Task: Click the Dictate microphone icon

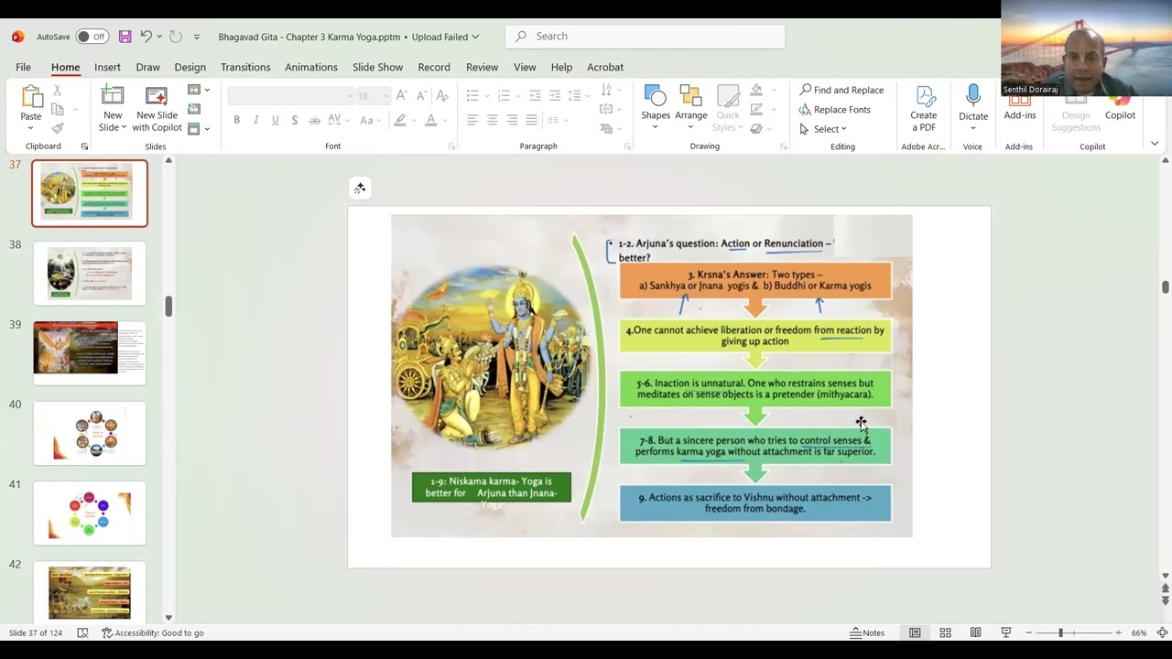Action: (x=972, y=95)
